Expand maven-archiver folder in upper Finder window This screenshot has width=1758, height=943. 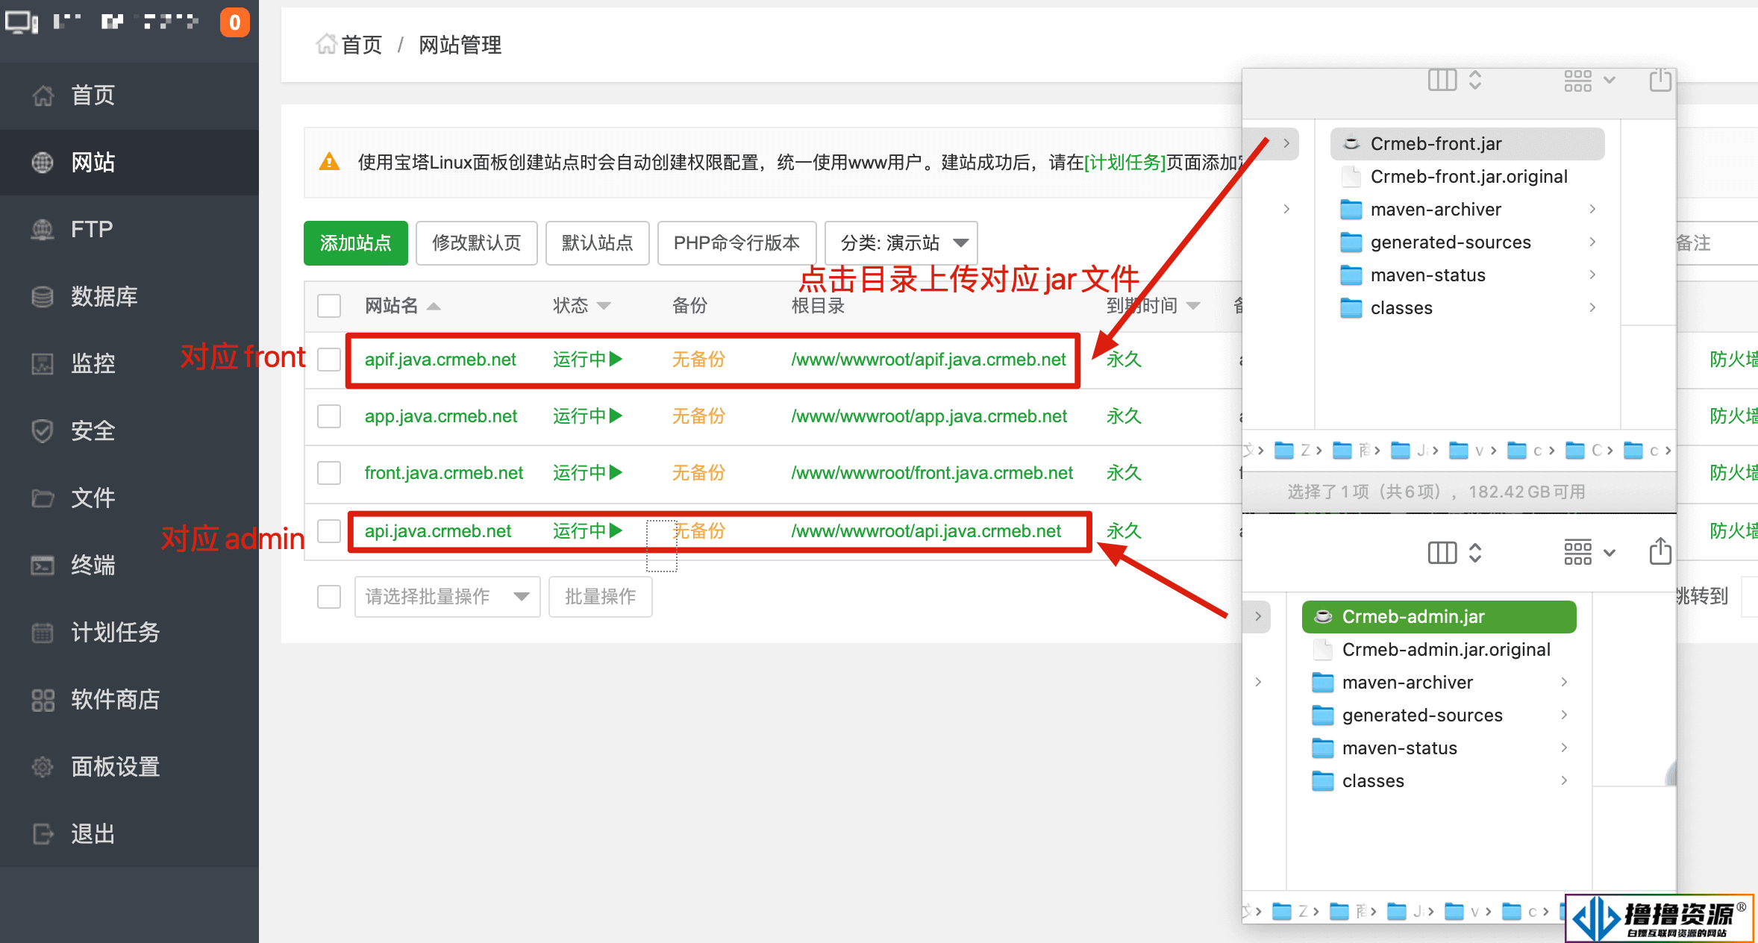click(1592, 210)
